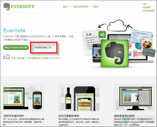Click the cloud sync illustration
The image size is (157, 127).
117,26
